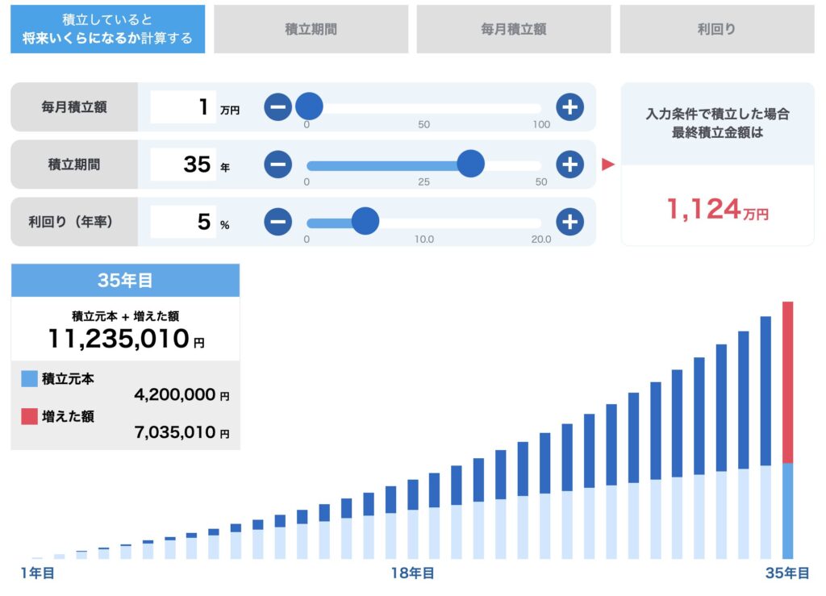Increase 積立期間 with the plus icon

tap(569, 164)
